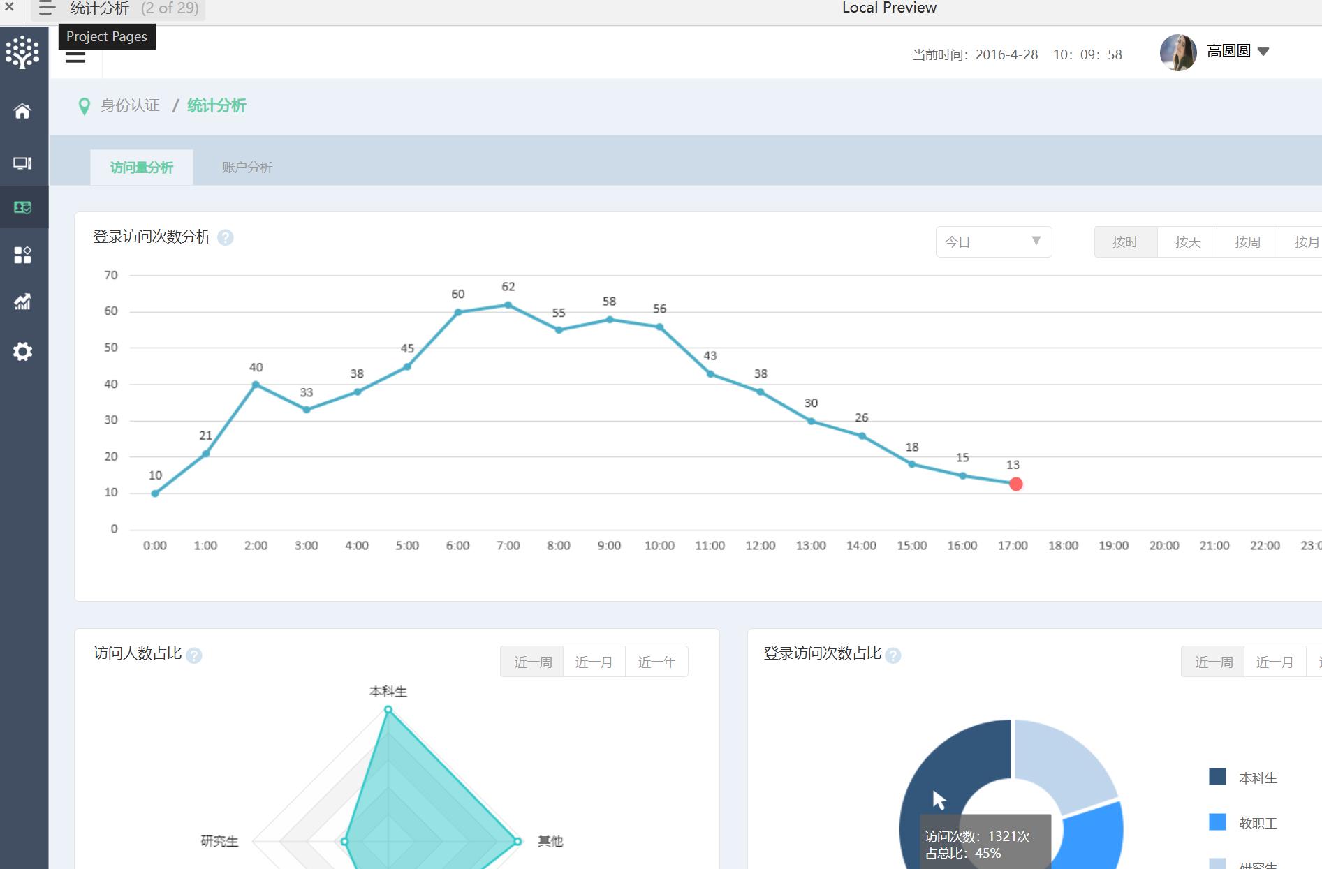Click the 教职工 legend color swatch

point(1217,822)
